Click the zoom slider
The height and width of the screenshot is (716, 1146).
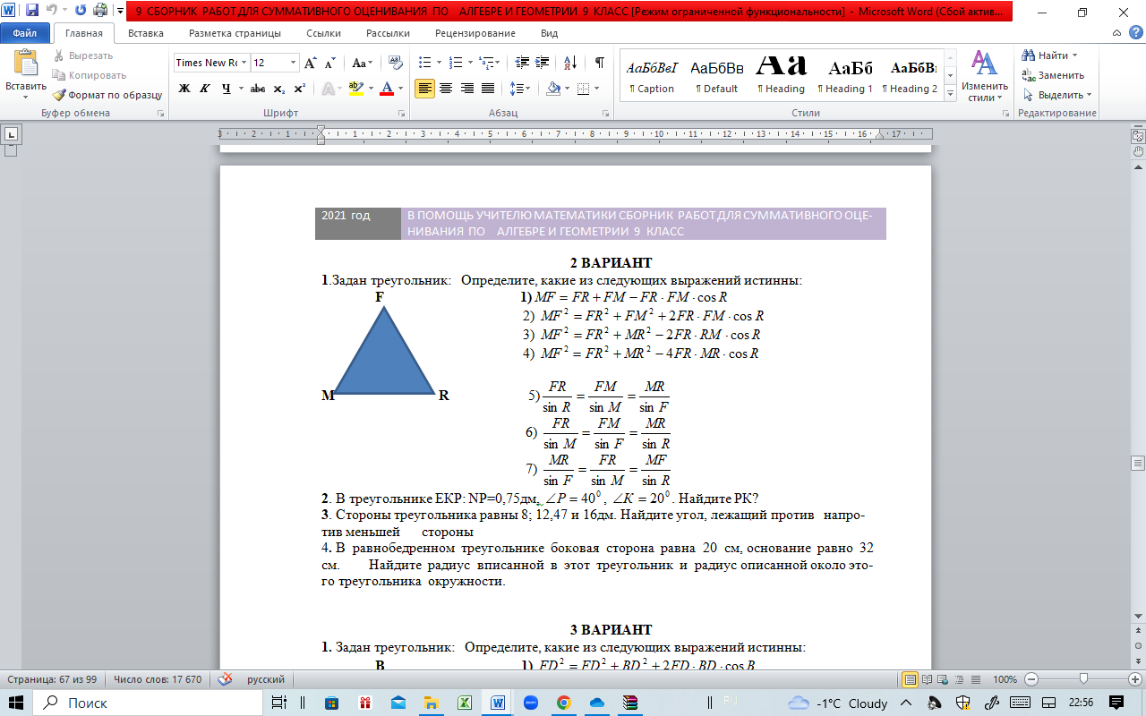(x=1083, y=679)
